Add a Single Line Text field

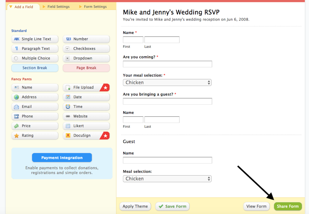point(35,39)
